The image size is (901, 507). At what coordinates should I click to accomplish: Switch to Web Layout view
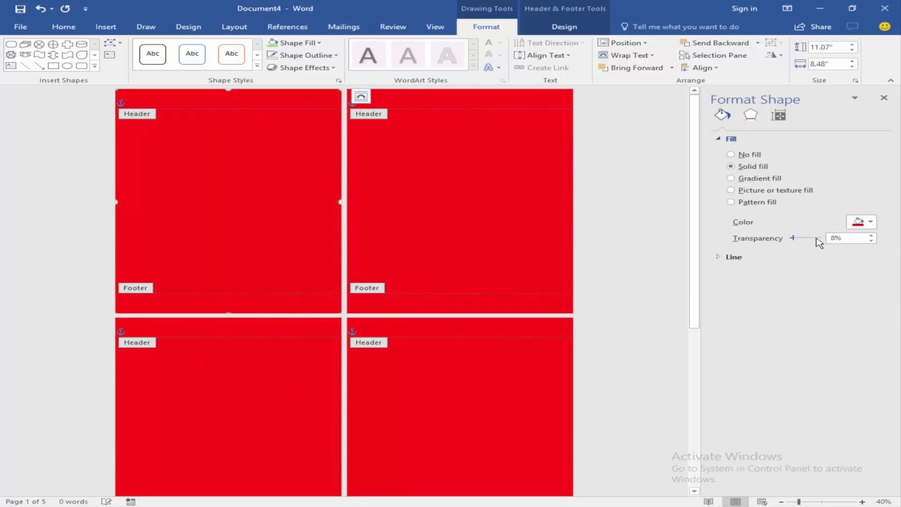pyautogui.click(x=762, y=502)
